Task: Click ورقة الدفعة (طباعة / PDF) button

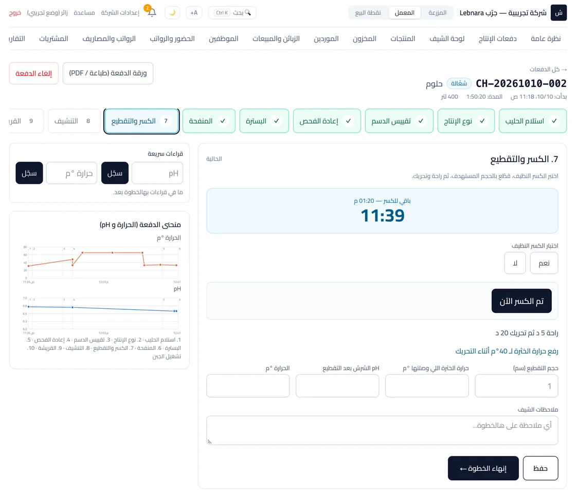Action: point(108,73)
